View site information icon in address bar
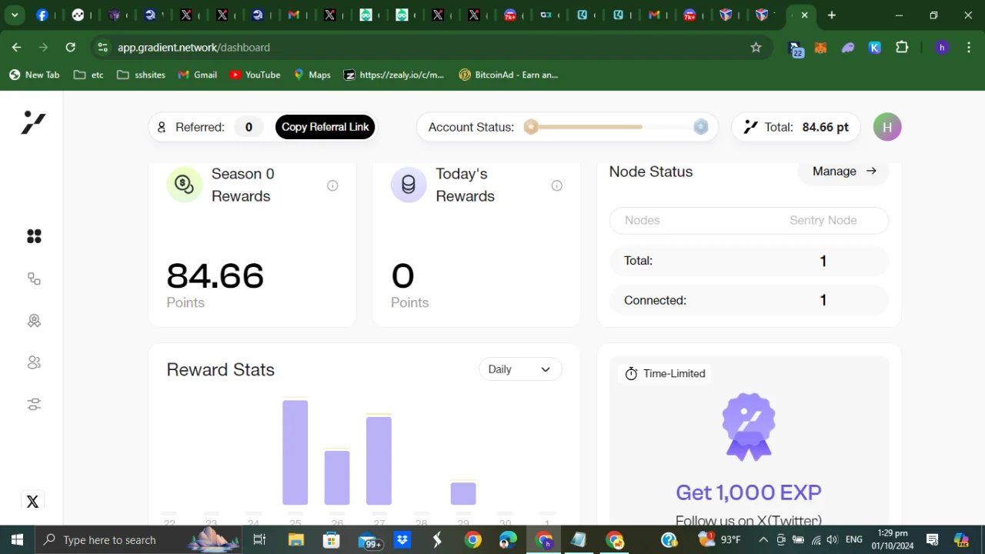Screen dimensions: 985x554 [x=102, y=48]
